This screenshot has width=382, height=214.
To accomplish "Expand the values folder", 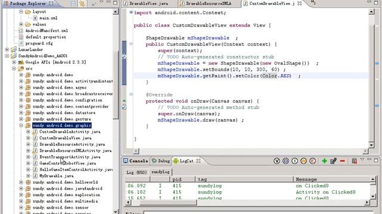I will click(21, 24).
